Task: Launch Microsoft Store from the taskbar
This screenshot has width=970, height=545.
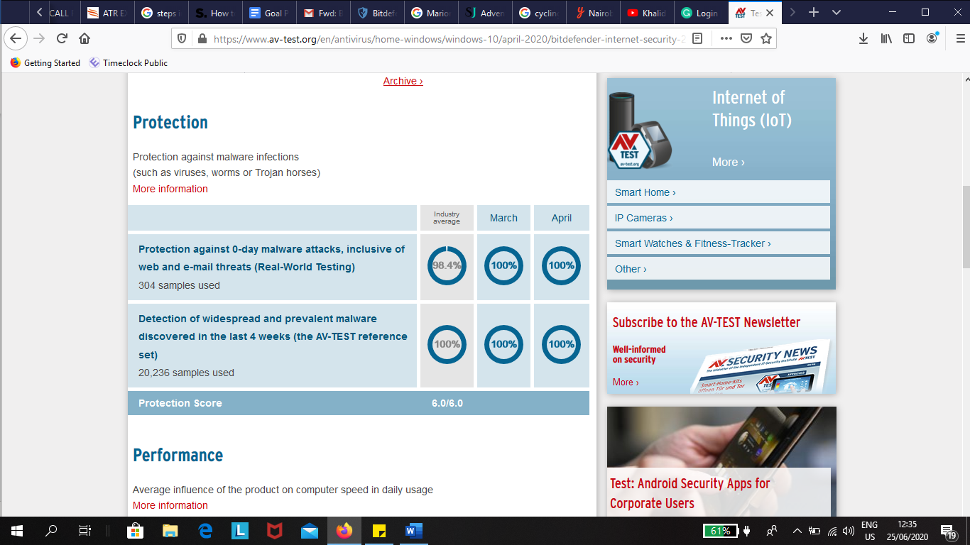Action: click(135, 531)
